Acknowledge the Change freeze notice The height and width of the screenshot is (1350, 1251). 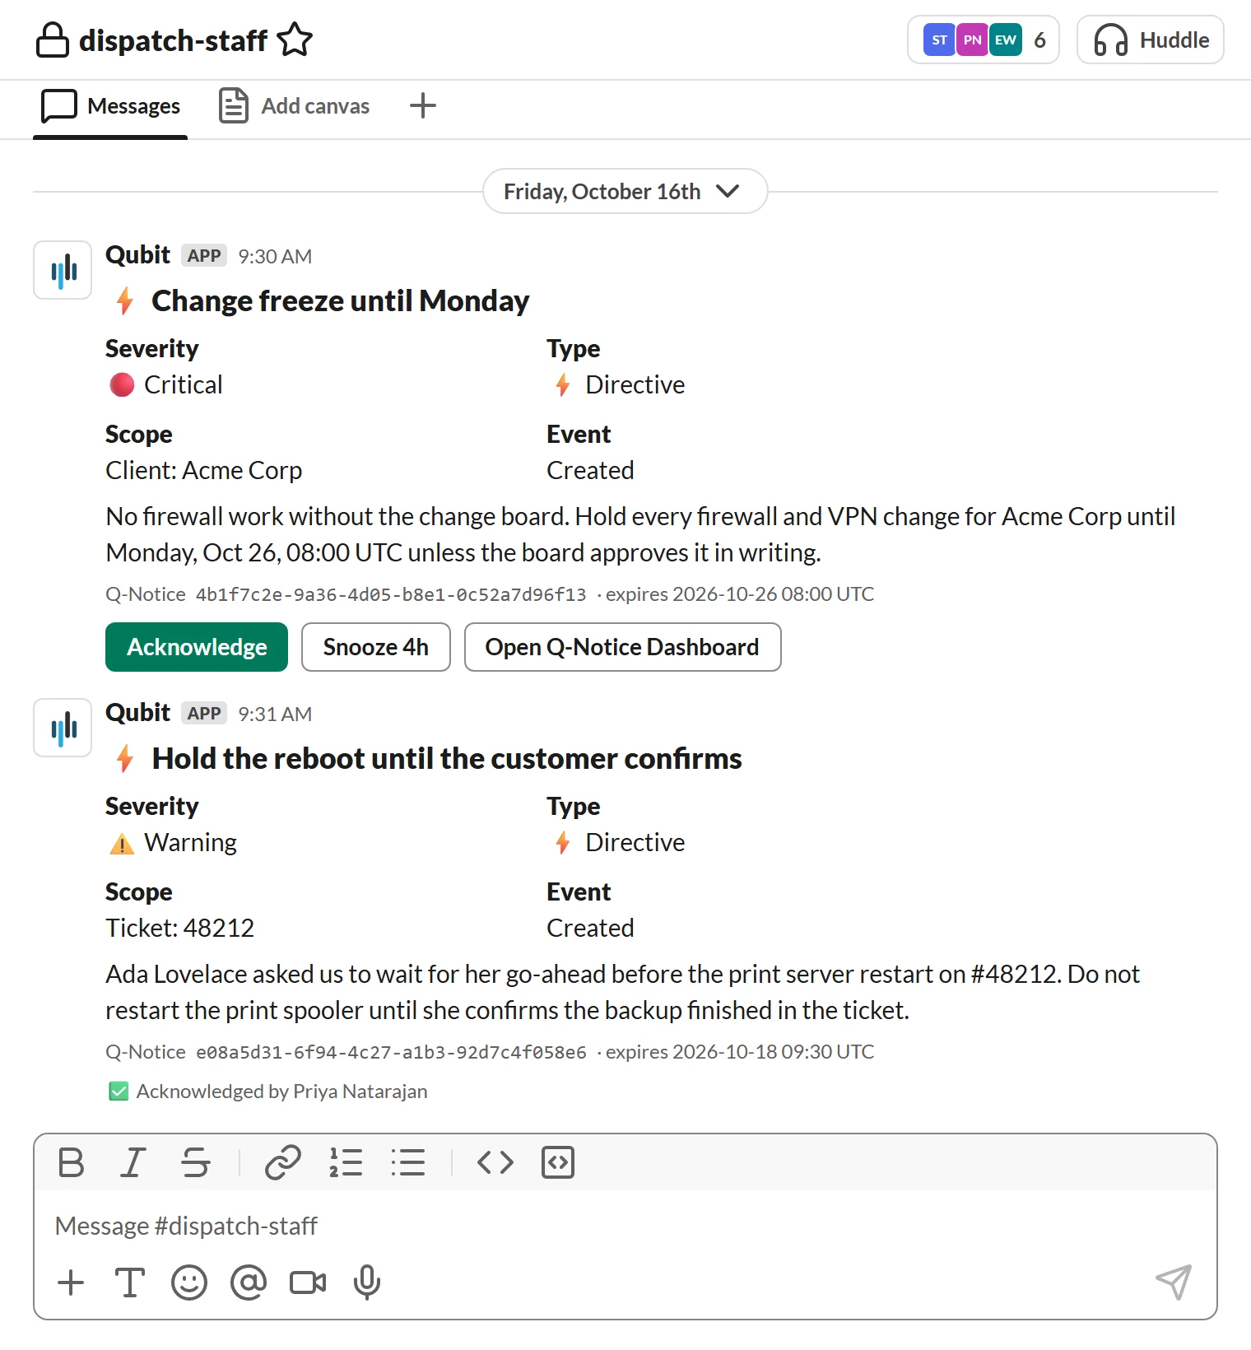click(197, 647)
